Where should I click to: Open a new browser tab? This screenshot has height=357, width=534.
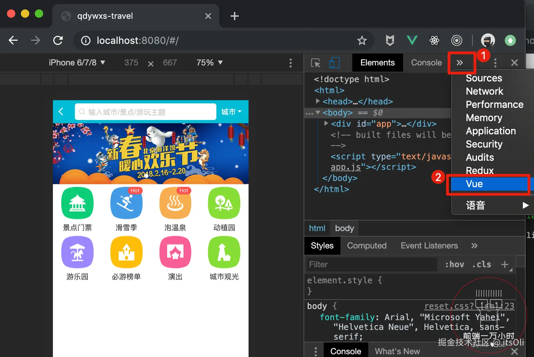pos(235,16)
